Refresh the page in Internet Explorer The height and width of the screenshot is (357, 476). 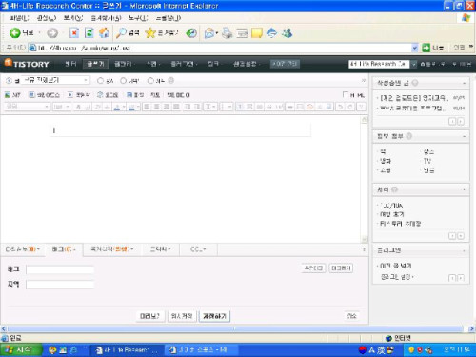[x=89, y=32]
